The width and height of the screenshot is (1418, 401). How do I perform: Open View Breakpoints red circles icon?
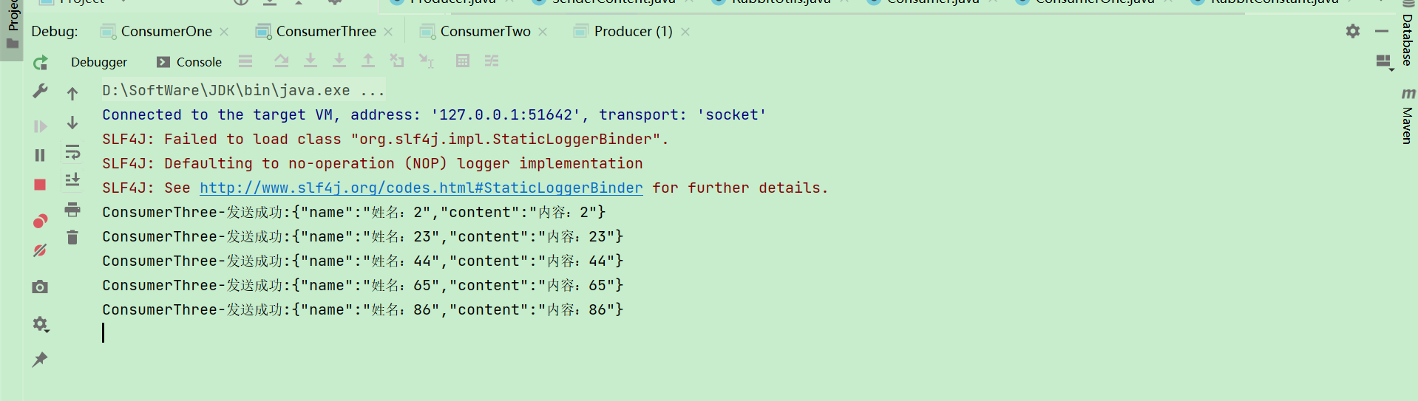point(40,221)
